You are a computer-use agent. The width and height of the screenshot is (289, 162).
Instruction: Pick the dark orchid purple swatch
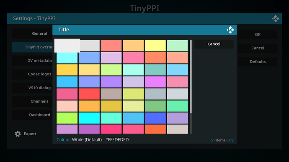89,129
